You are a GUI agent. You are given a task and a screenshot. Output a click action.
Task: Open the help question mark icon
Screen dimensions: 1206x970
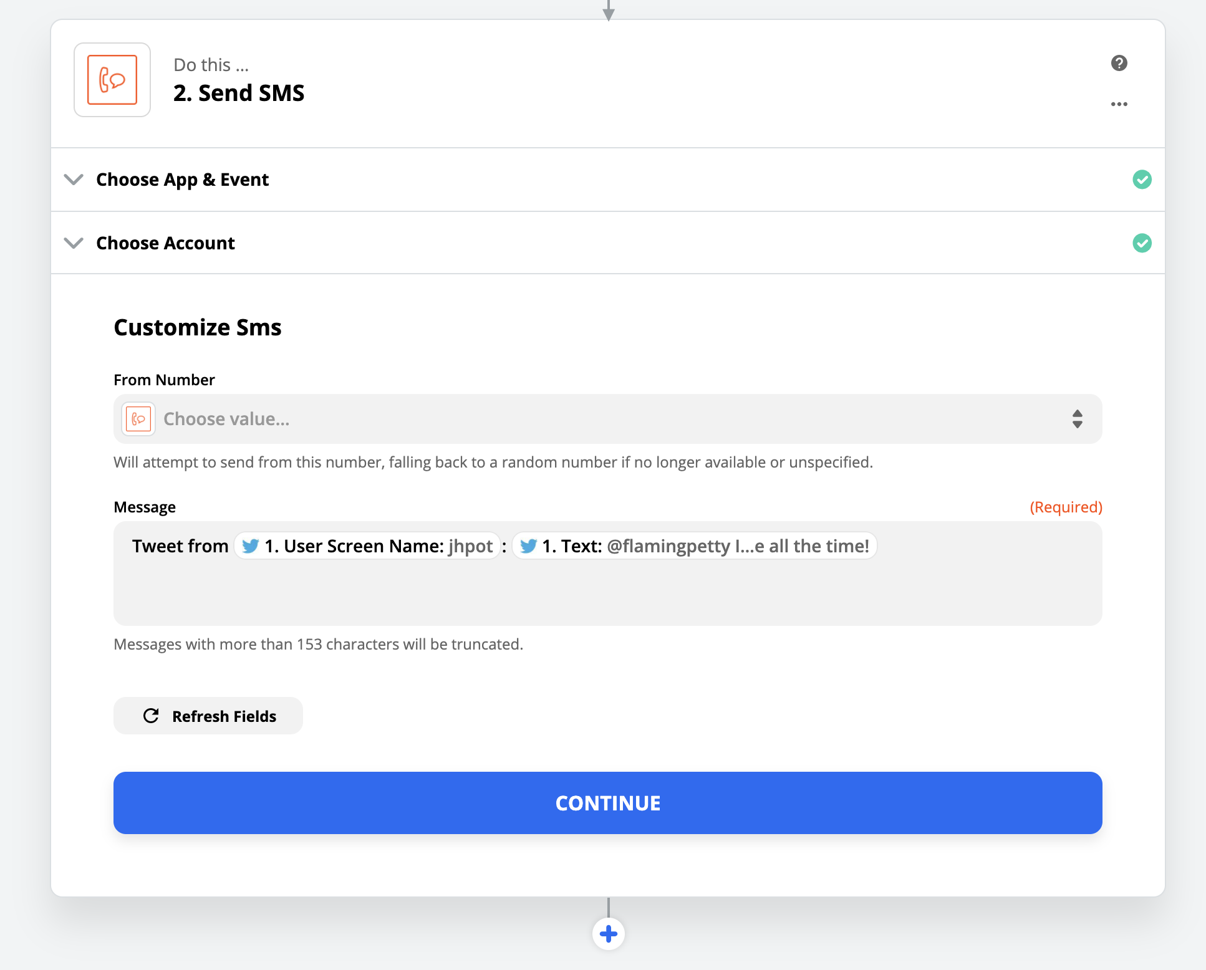point(1119,63)
